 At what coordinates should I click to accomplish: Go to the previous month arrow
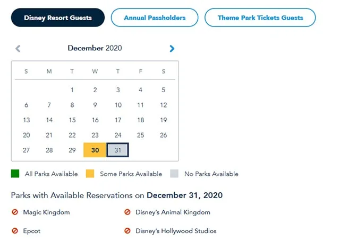(18, 49)
